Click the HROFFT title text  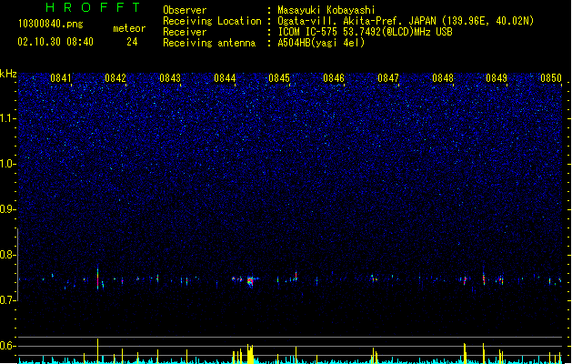[x=93, y=7]
